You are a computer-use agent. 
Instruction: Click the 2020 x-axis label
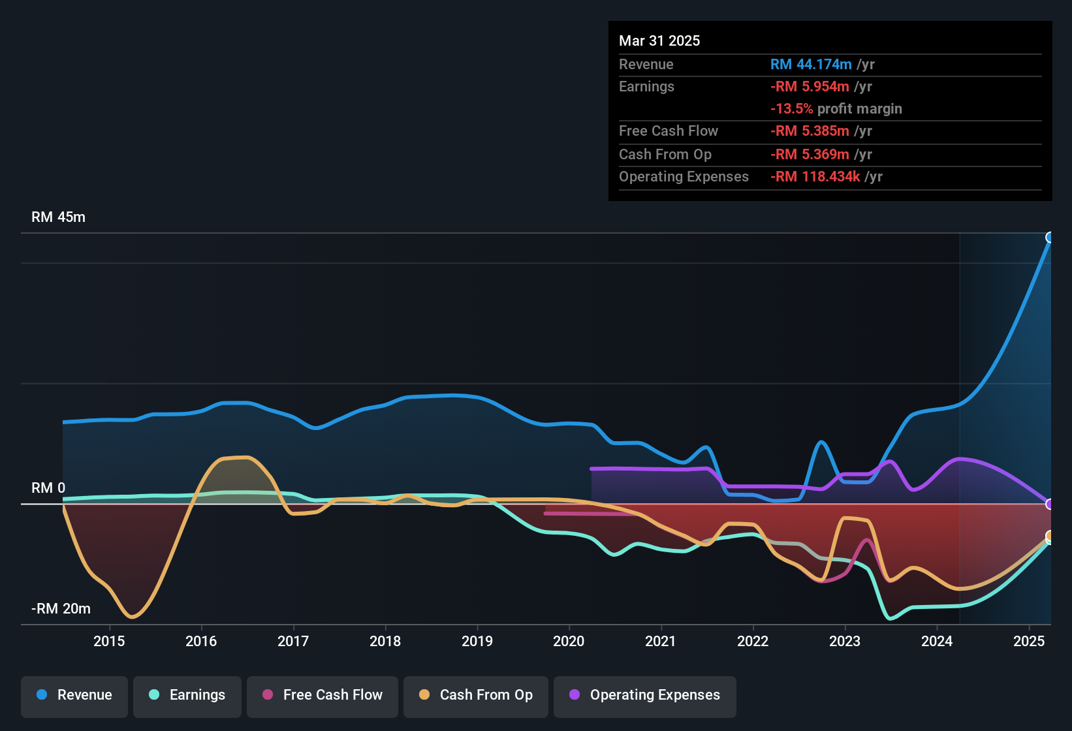(569, 641)
